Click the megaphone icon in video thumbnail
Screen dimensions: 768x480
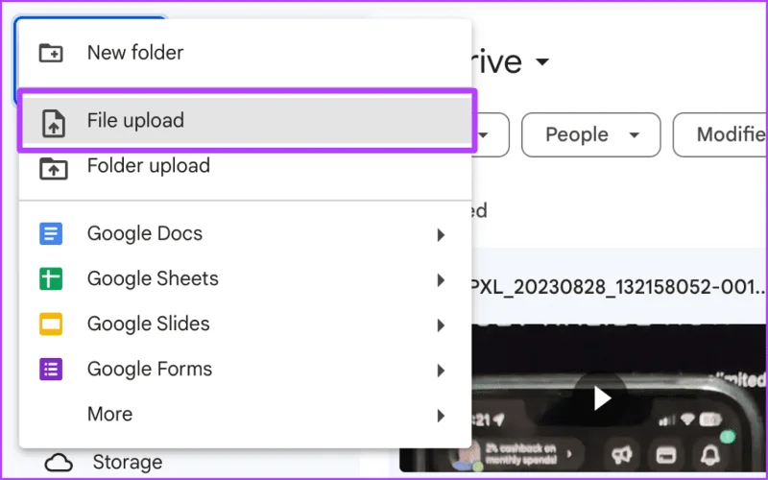tap(622, 455)
